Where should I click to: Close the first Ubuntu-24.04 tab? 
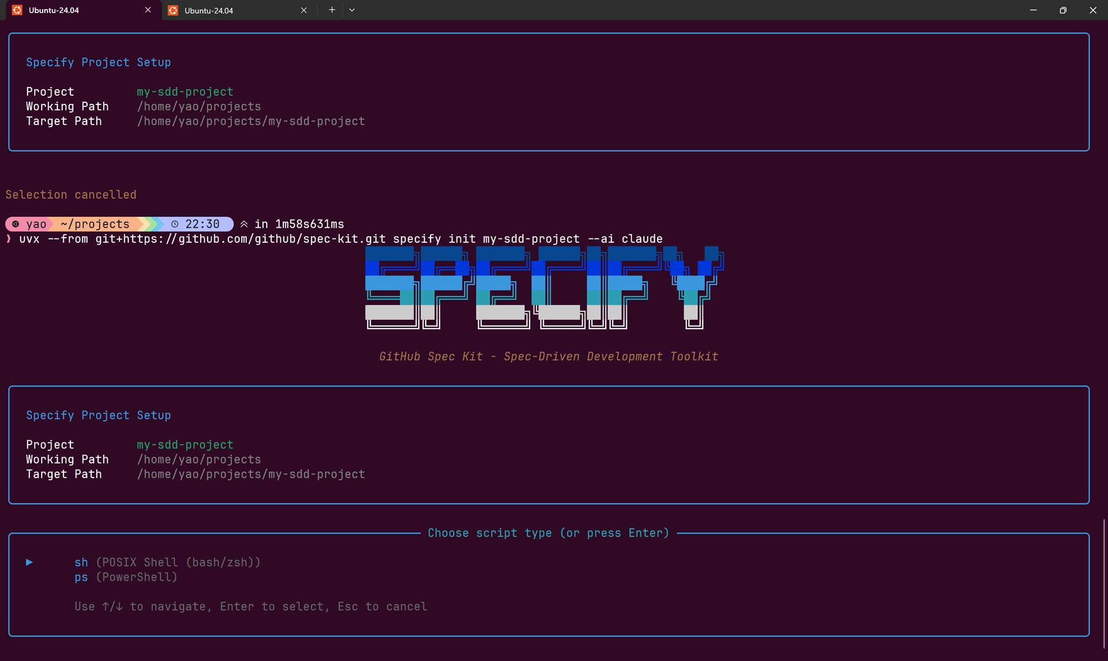click(148, 10)
